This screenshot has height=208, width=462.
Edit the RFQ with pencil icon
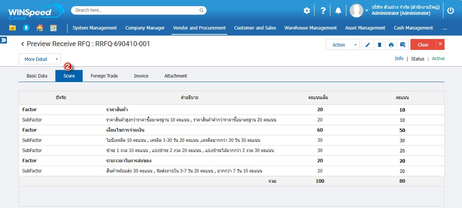click(x=368, y=45)
